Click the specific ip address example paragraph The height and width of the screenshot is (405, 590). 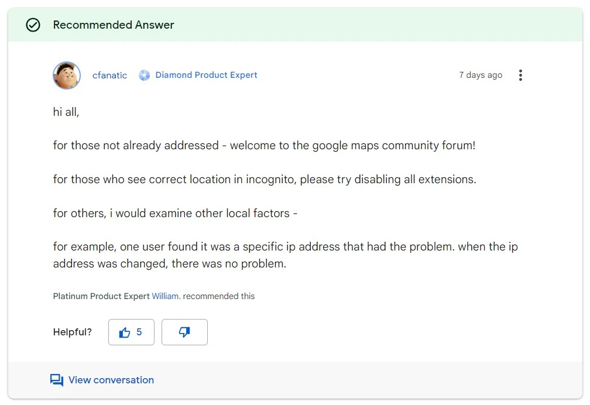285,255
